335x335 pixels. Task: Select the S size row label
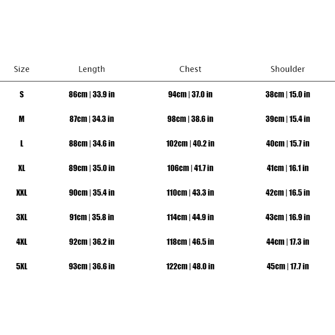point(21,94)
